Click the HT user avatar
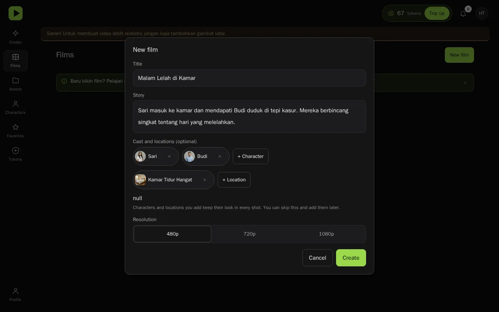This screenshot has width=499, height=312. point(482,13)
